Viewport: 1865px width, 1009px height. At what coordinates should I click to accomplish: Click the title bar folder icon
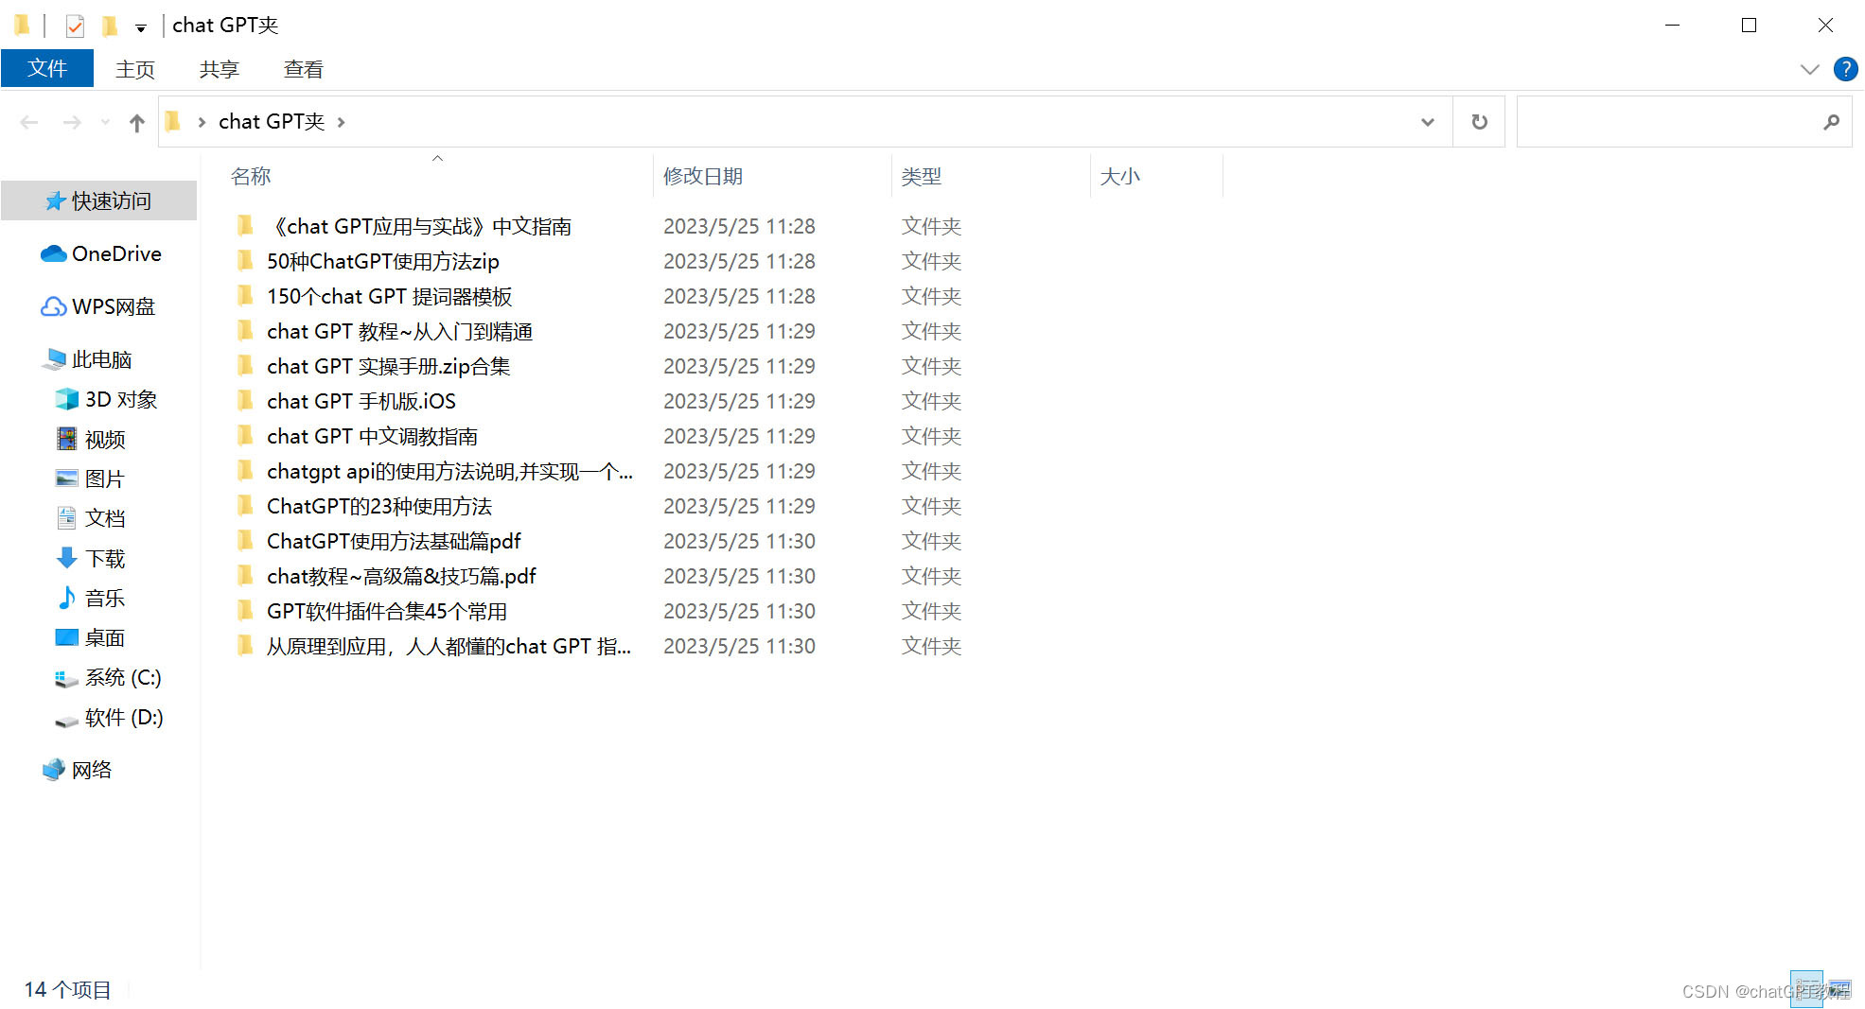click(x=23, y=26)
